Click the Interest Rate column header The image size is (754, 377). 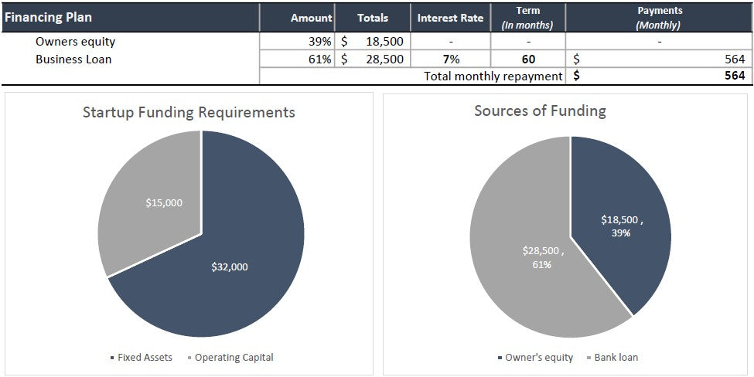(450, 18)
